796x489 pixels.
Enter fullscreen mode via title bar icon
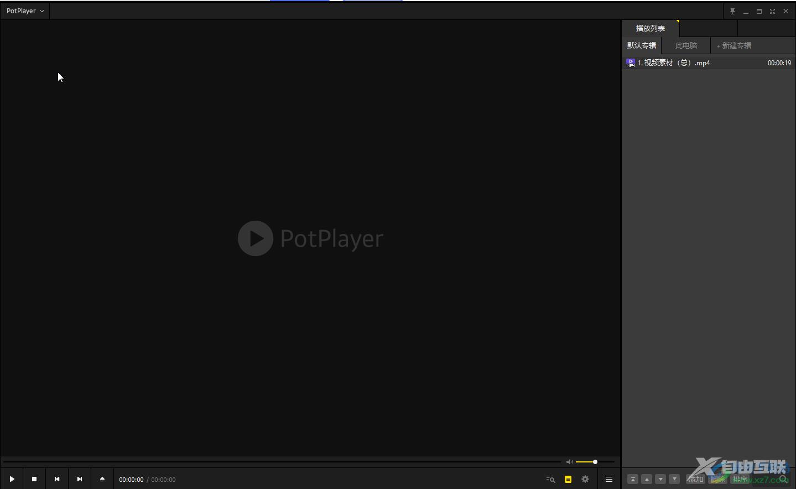(772, 11)
